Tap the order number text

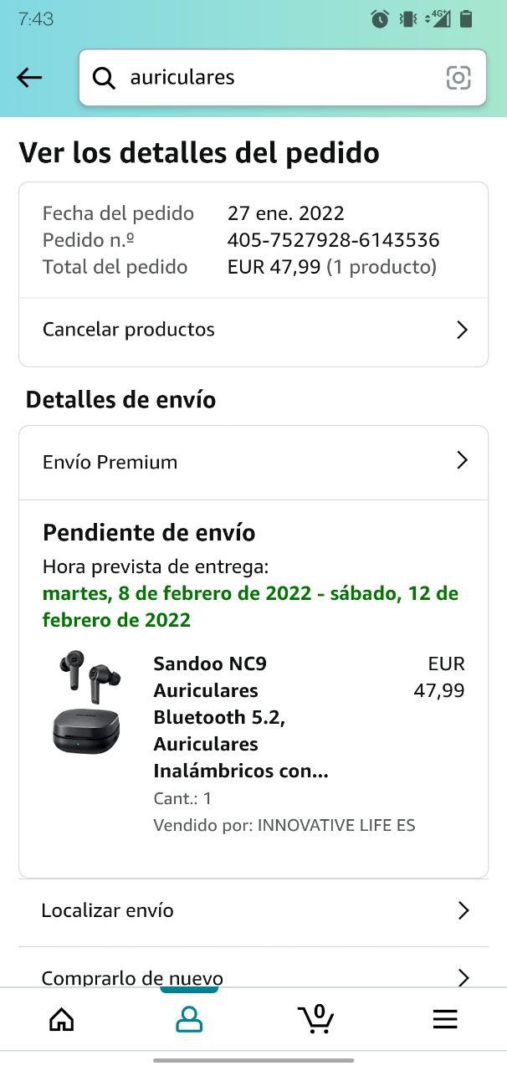click(x=333, y=240)
